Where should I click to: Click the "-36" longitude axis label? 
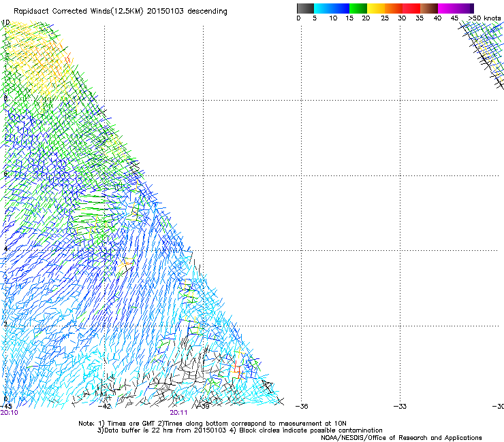[302, 407]
